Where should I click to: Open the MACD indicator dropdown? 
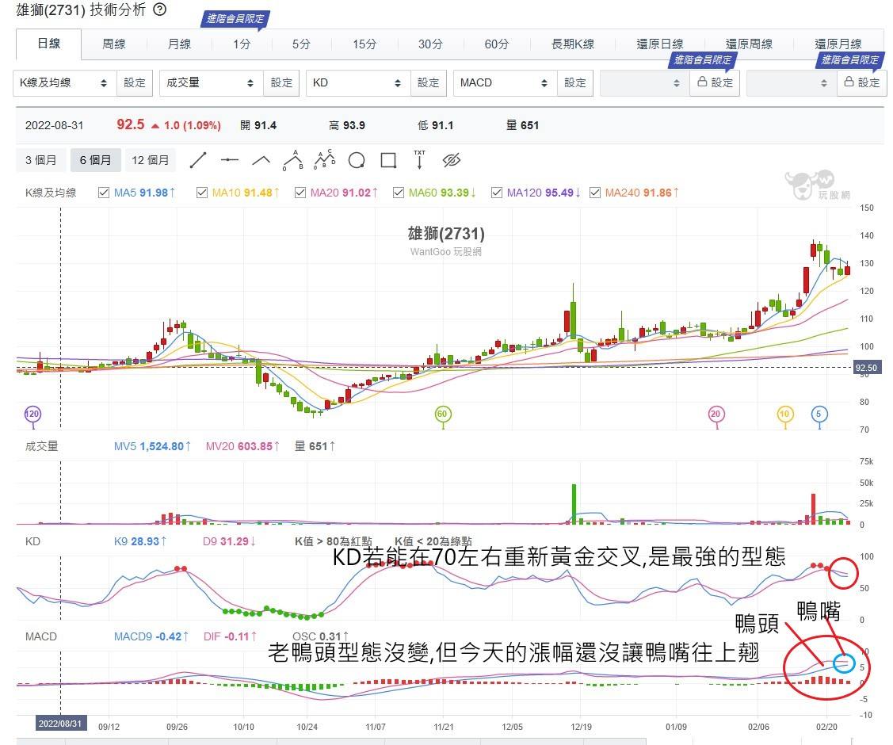[505, 83]
